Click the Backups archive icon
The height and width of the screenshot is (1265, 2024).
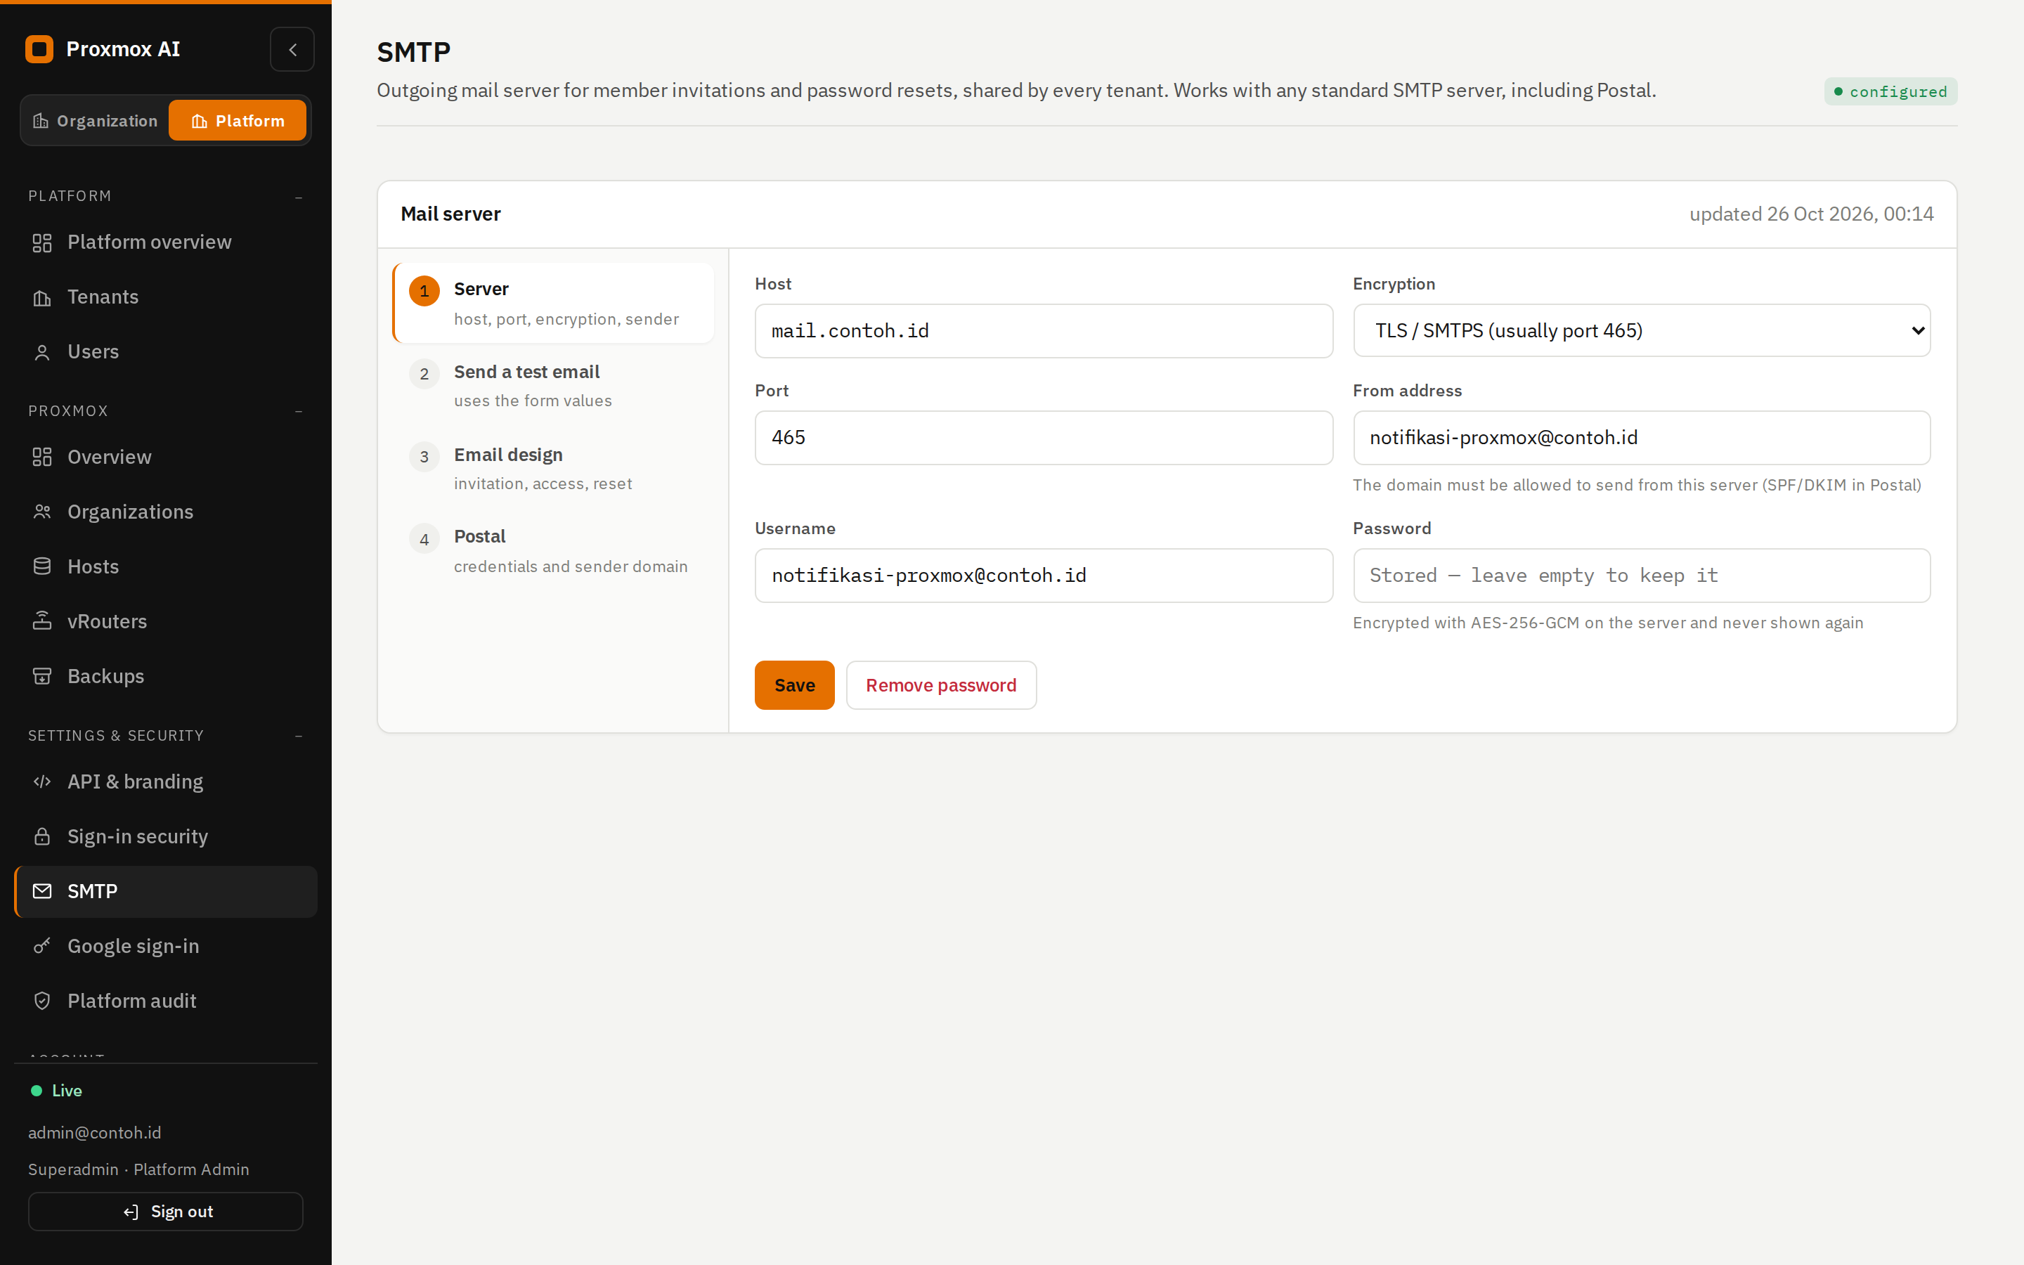42,676
